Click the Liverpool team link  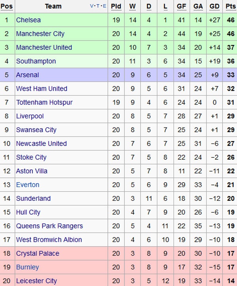pos(30,116)
